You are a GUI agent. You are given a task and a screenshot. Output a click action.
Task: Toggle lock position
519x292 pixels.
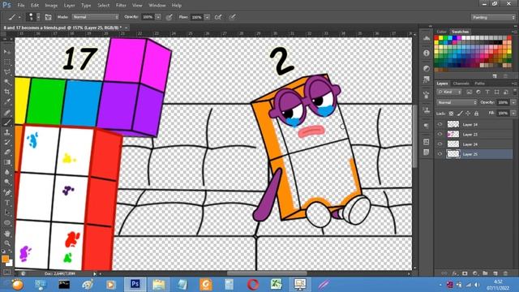click(468, 114)
